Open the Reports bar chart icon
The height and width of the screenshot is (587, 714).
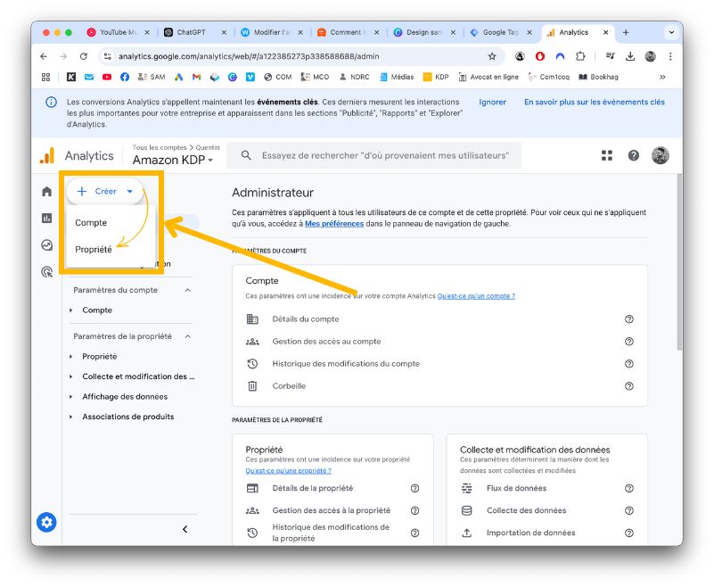tap(47, 219)
